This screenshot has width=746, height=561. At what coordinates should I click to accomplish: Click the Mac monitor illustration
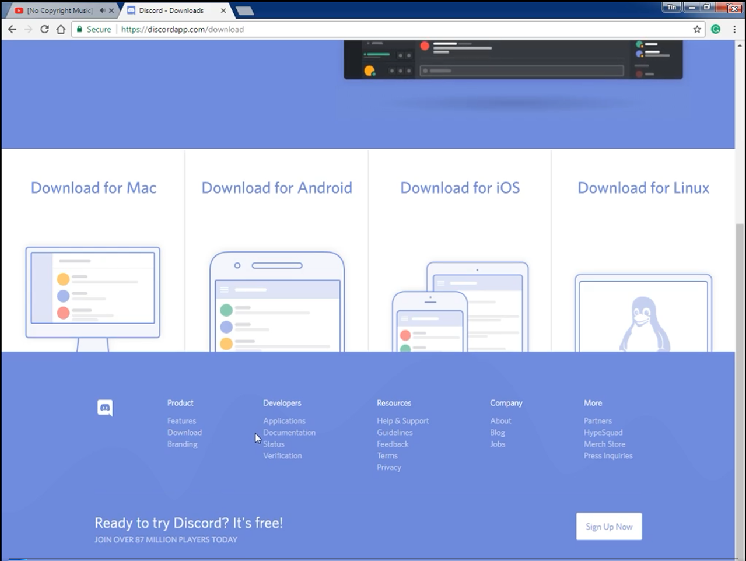93,299
